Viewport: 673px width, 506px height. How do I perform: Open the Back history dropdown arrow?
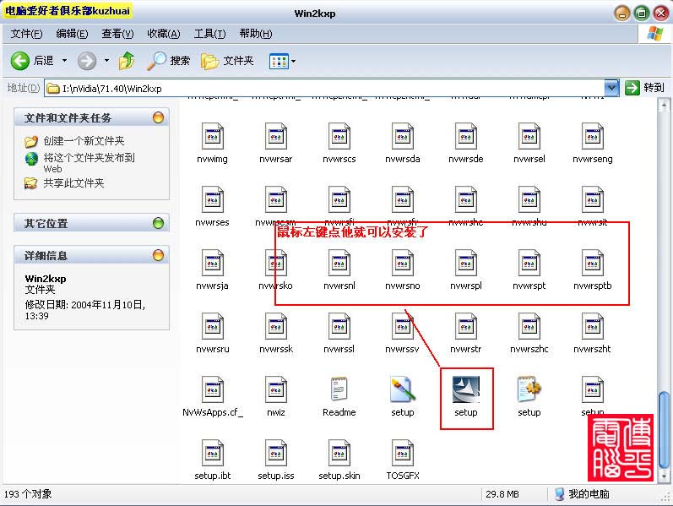point(64,61)
